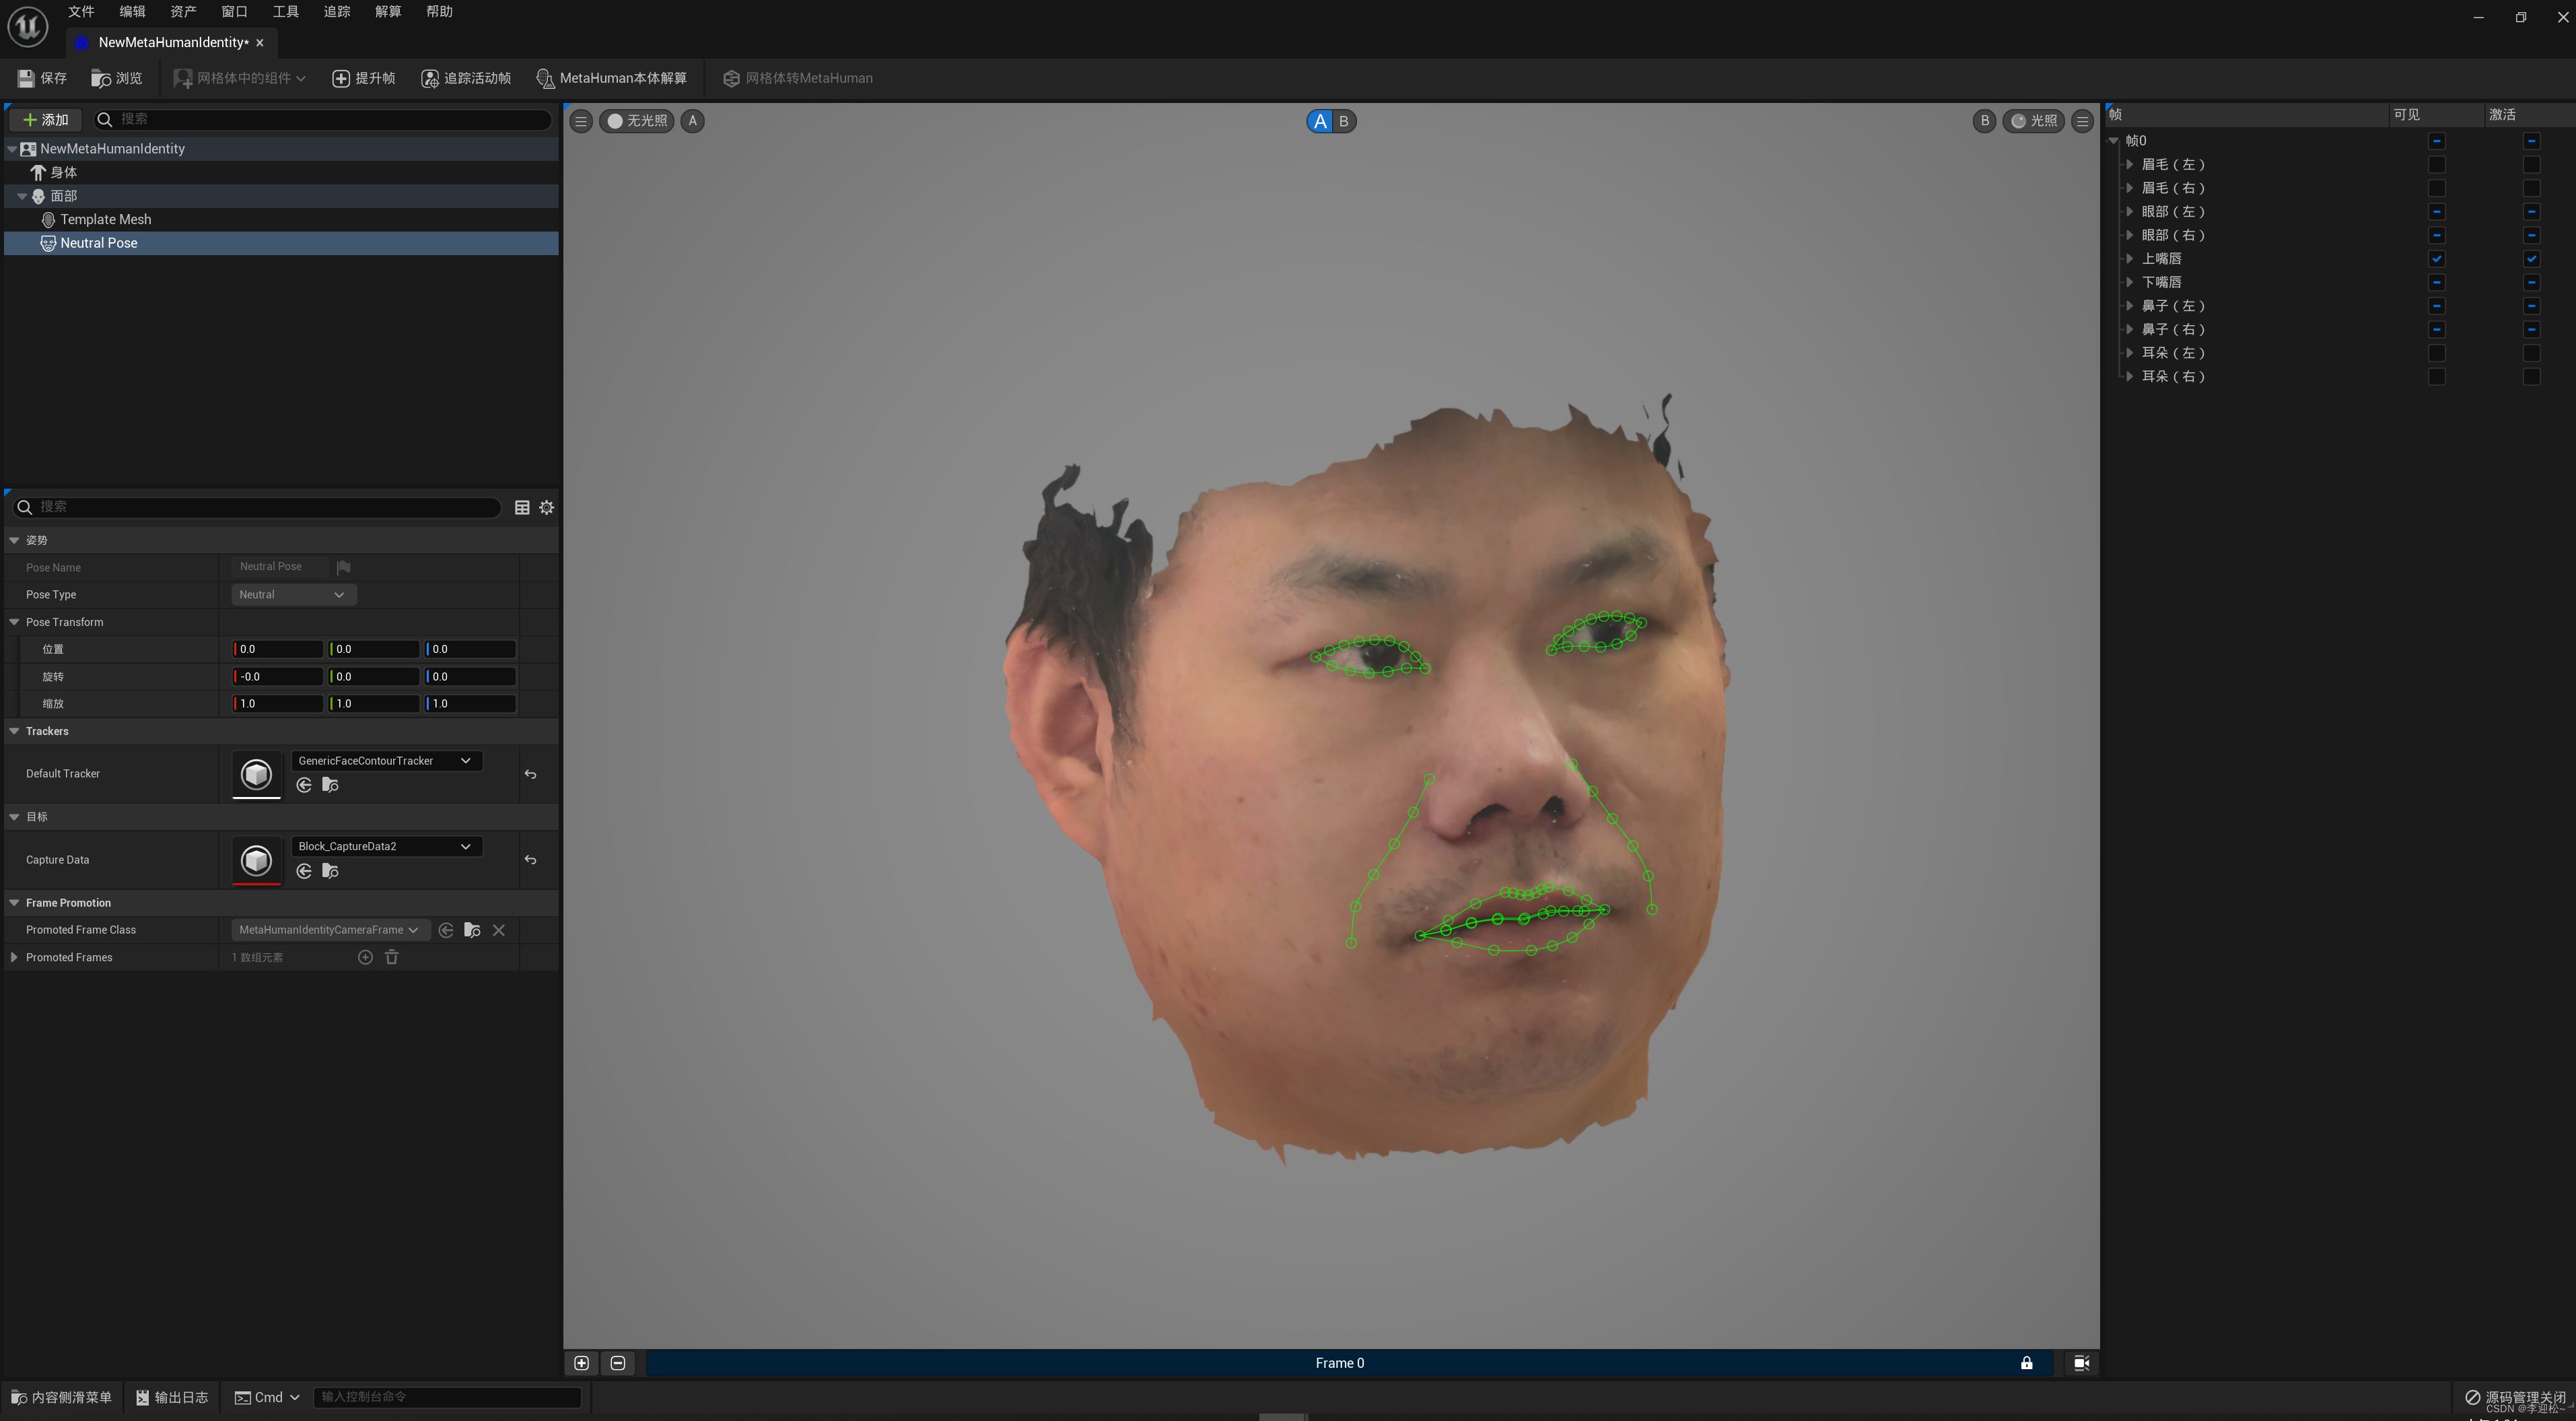
Task: Open GenericFaceContourTracker dropdown
Action: (385, 761)
